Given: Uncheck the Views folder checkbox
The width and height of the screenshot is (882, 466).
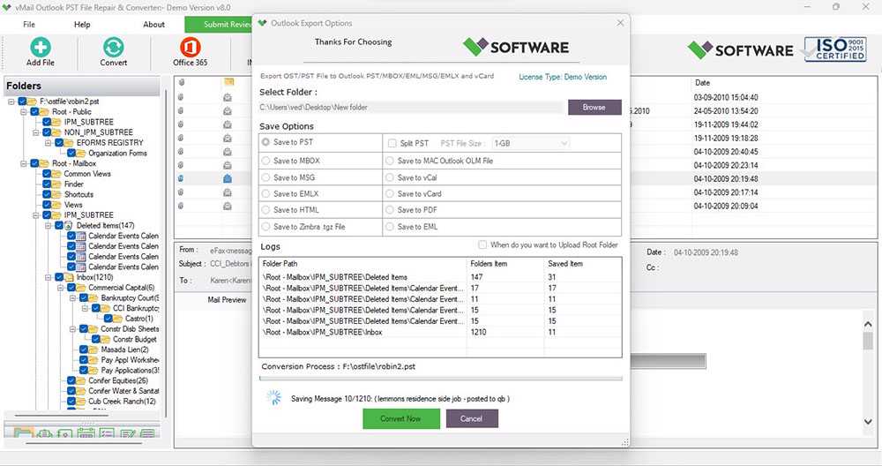Looking at the screenshot, I should [48, 205].
